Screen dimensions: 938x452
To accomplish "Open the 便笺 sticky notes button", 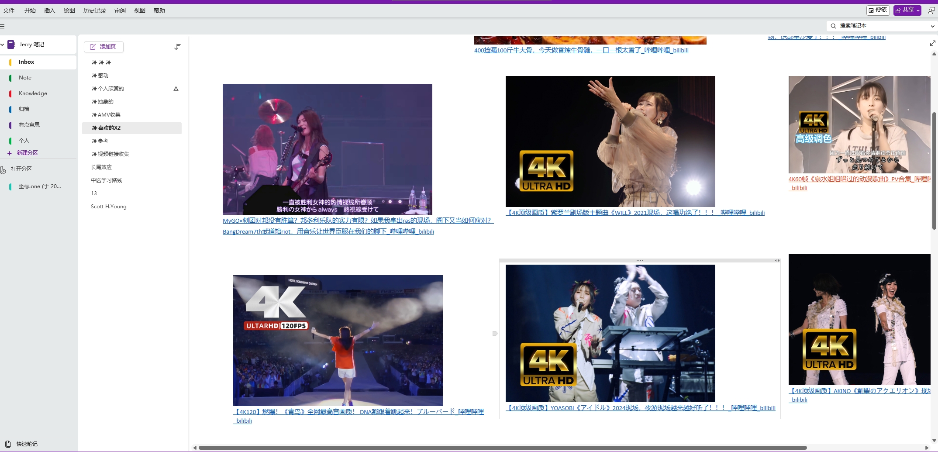I will click(x=878, y=10).
